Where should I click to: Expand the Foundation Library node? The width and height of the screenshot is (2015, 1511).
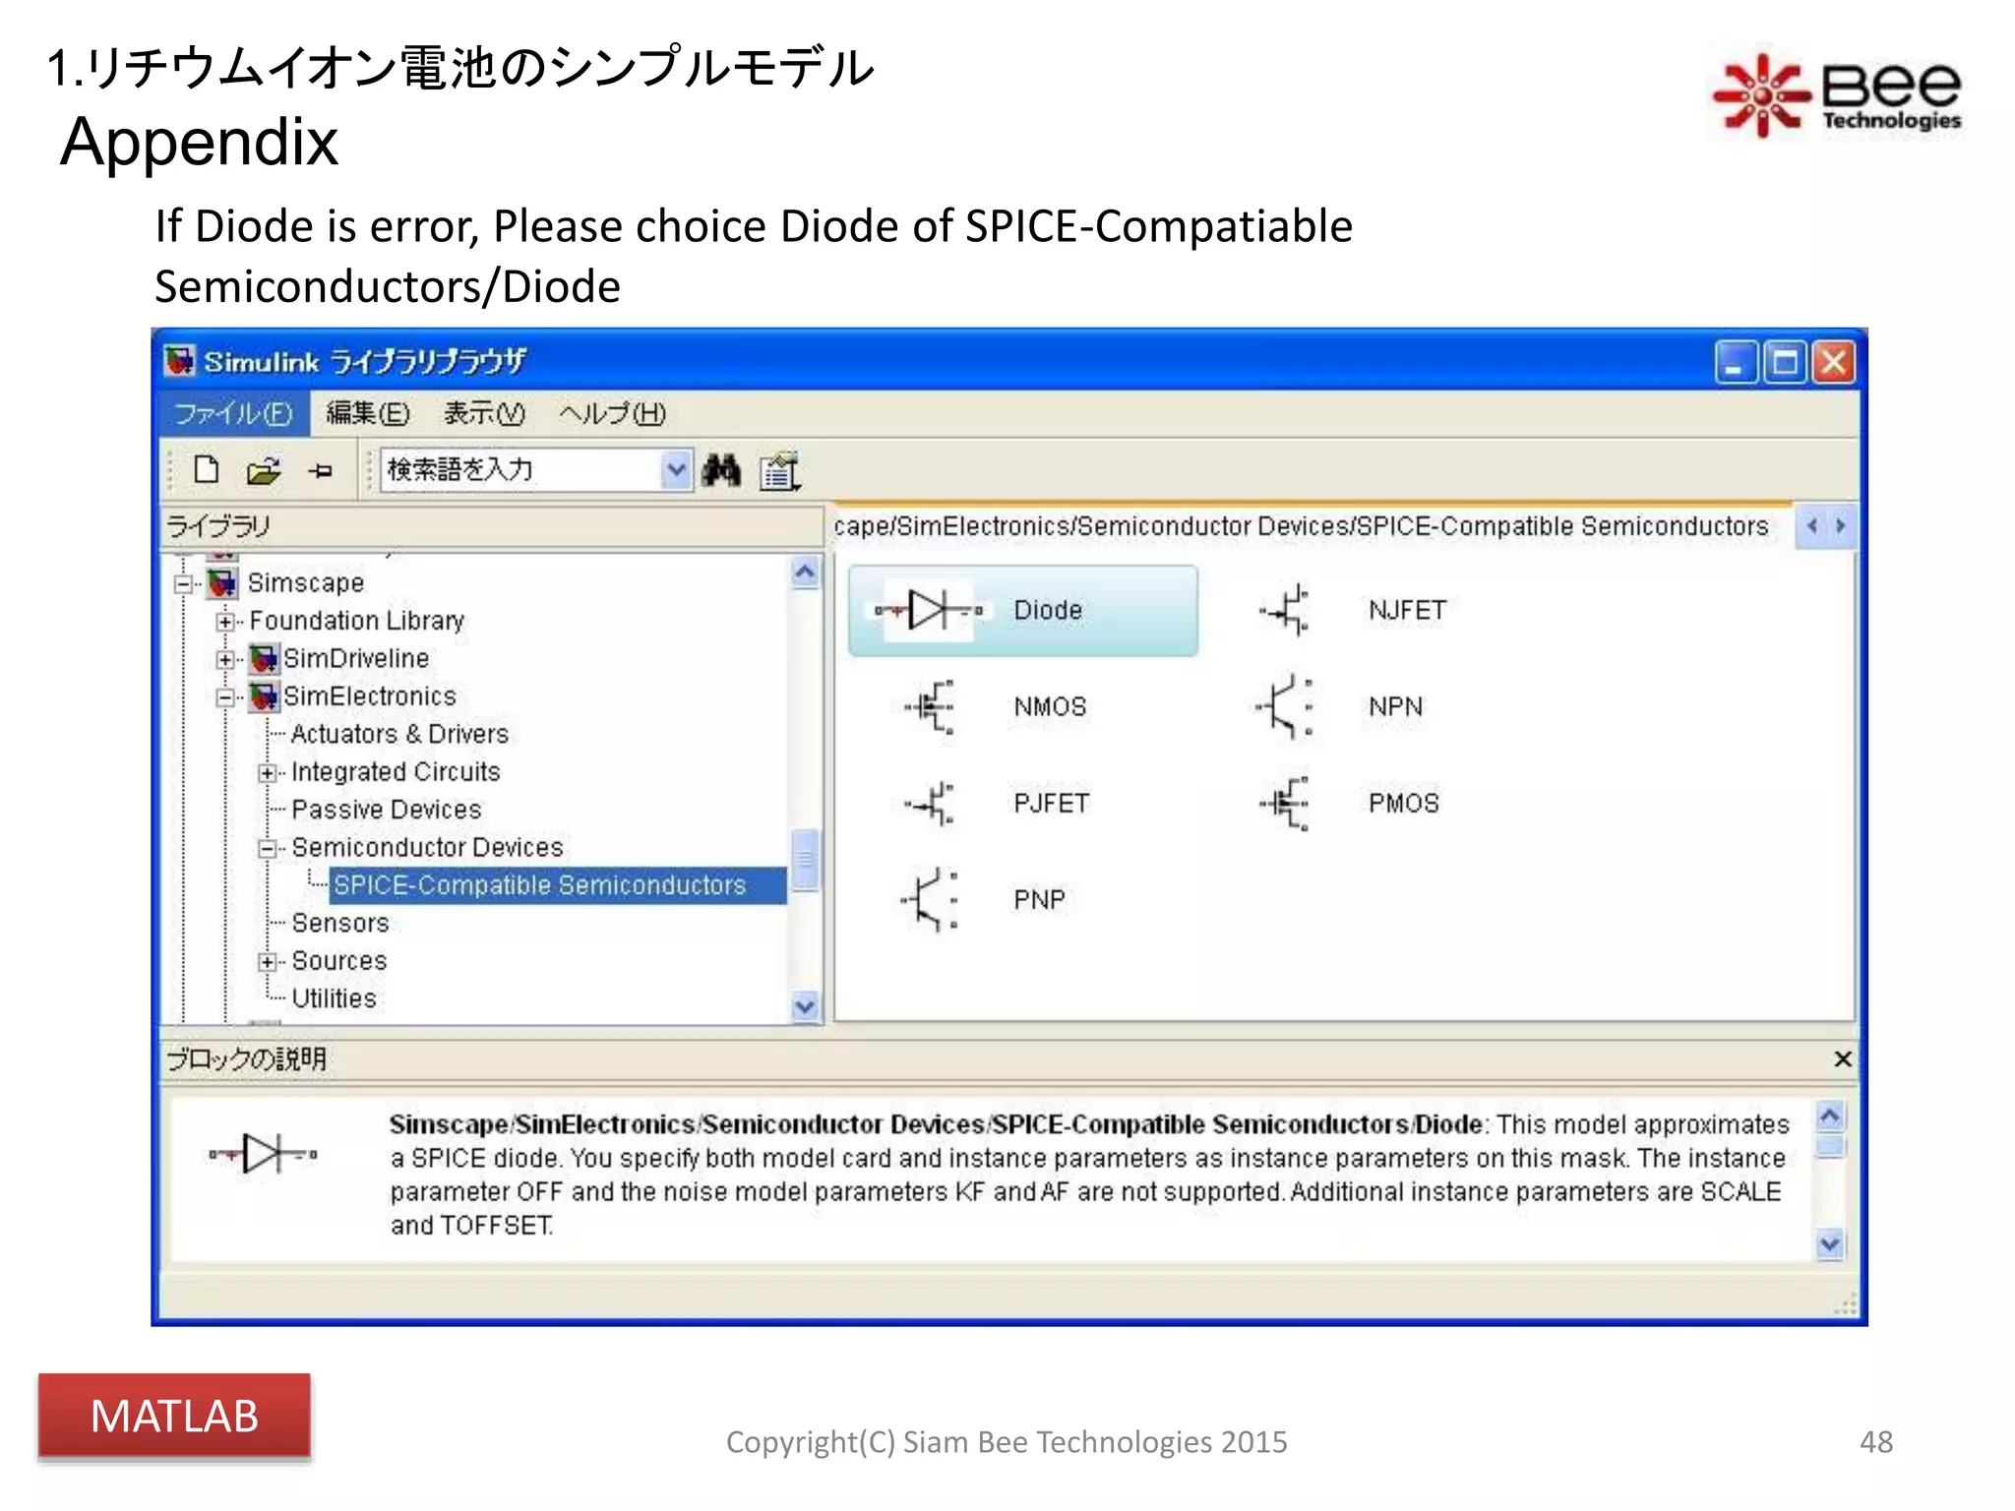225,621
